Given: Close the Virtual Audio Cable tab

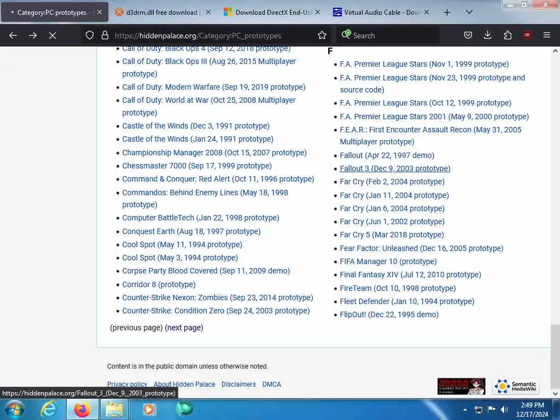Looking at the screenshot, I should (427, 13).
